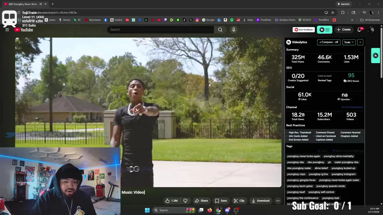Expand the Tools dropdown in Videolytics
Viewport: 383px width, 215px height.
point(349,42)
